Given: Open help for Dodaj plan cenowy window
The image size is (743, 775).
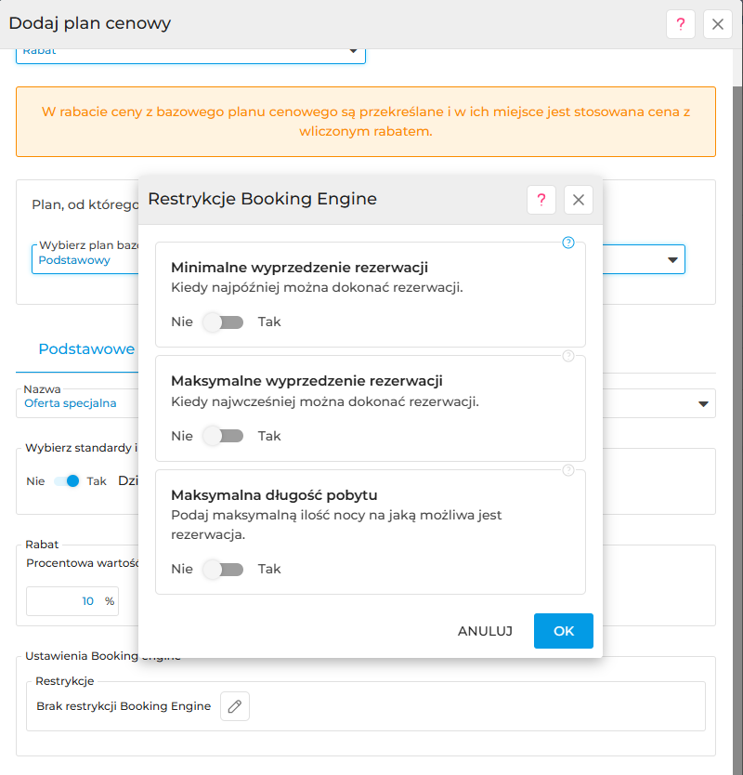Looking at the screenshot, I should click(680, 24).
